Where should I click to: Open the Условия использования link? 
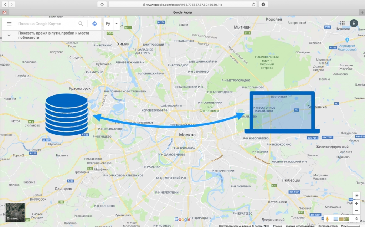point(300,226)
